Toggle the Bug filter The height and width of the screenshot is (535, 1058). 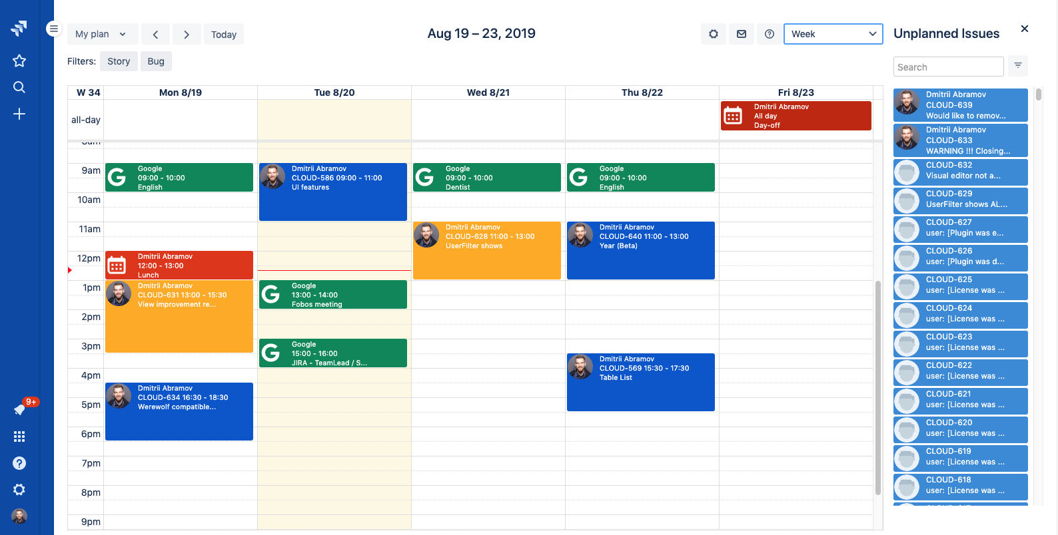156,61
